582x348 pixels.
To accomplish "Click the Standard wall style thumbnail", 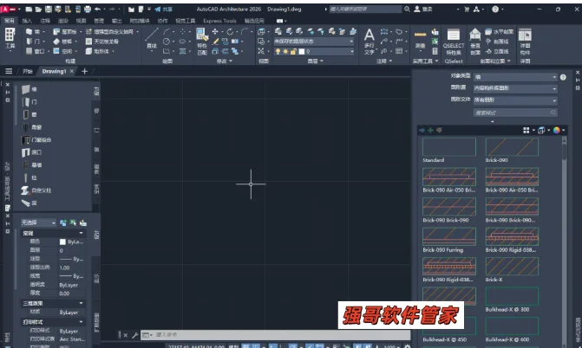I will 448,147.
